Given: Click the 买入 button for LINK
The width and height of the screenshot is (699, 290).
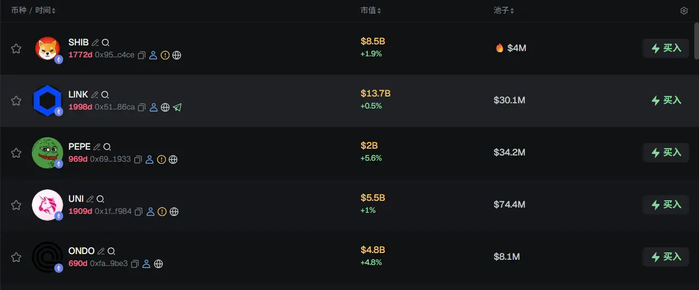Looking at the screenshot, I should tap(666, 100).
